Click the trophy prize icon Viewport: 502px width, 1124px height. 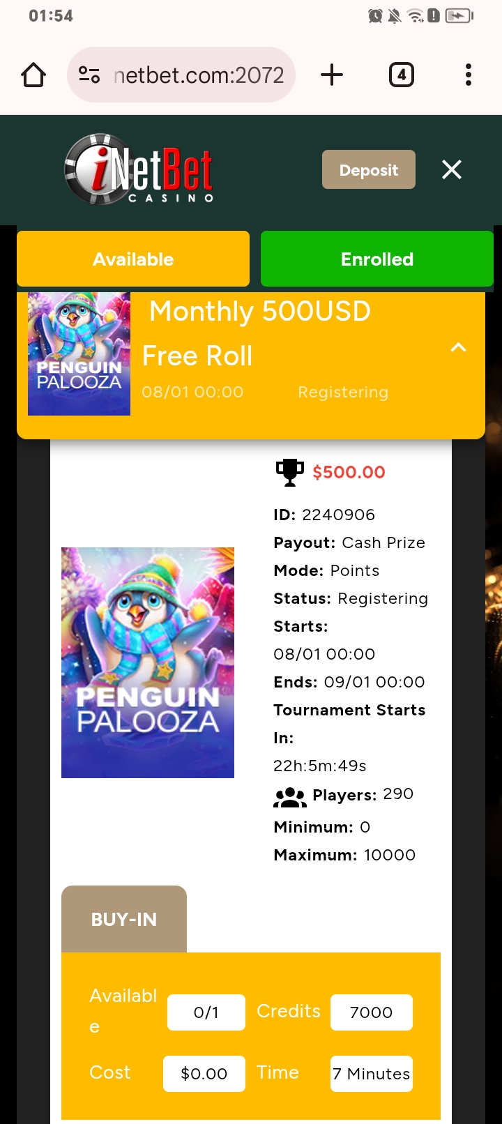(289, 472)
